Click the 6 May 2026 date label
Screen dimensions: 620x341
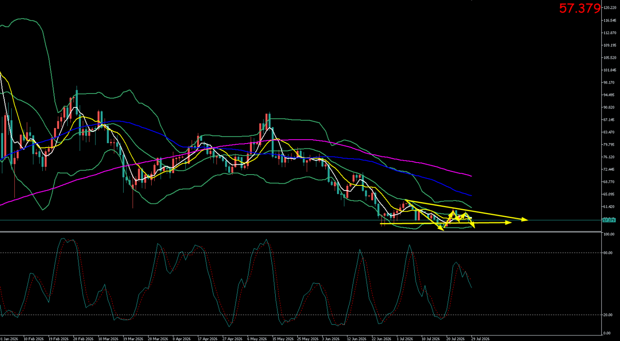click(x=257, y=339)
